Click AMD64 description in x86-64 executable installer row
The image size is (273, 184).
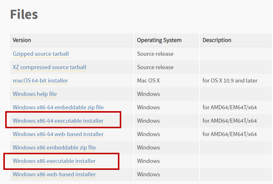point(229,121)
